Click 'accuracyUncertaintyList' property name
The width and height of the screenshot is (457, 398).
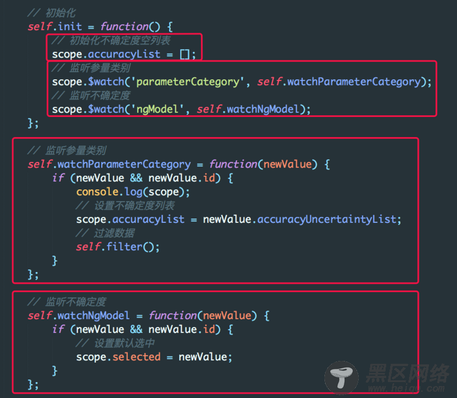tap(327, 220)
